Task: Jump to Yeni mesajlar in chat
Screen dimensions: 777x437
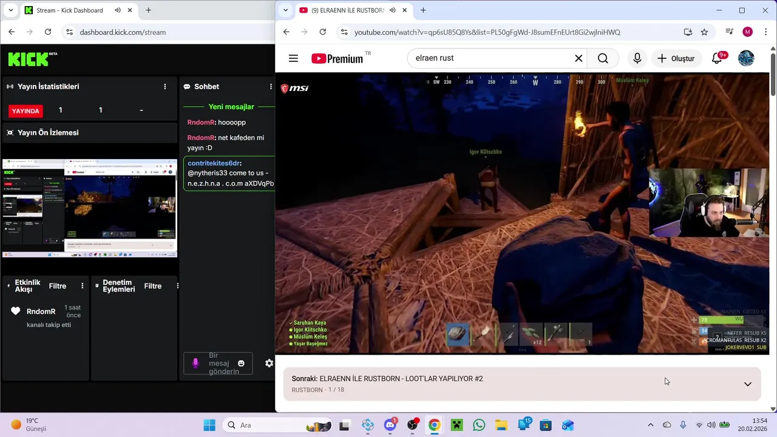Action: [x=231, y=107]
